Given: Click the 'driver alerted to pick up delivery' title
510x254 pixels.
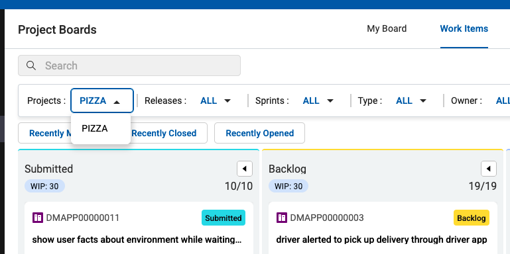Looking at the screenshot, I should [381, 239].
